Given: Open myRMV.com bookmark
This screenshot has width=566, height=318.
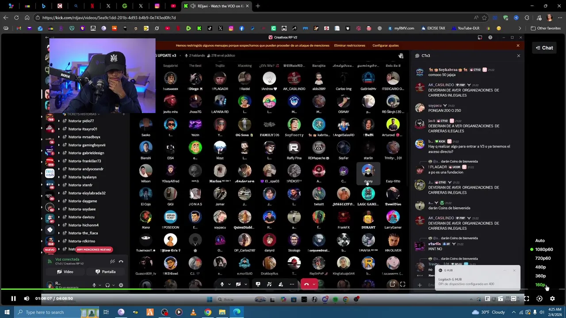Looking at the screenshot, I should point(401,28).
